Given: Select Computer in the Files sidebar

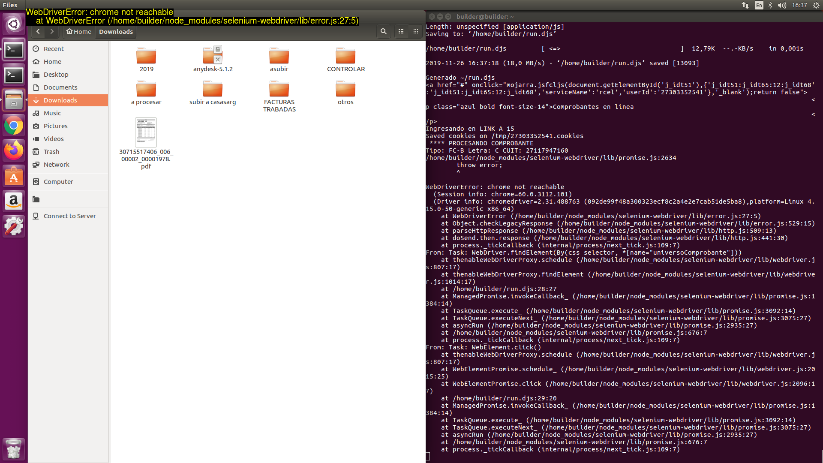Looking at the screenshot, I should click(69, 182).
